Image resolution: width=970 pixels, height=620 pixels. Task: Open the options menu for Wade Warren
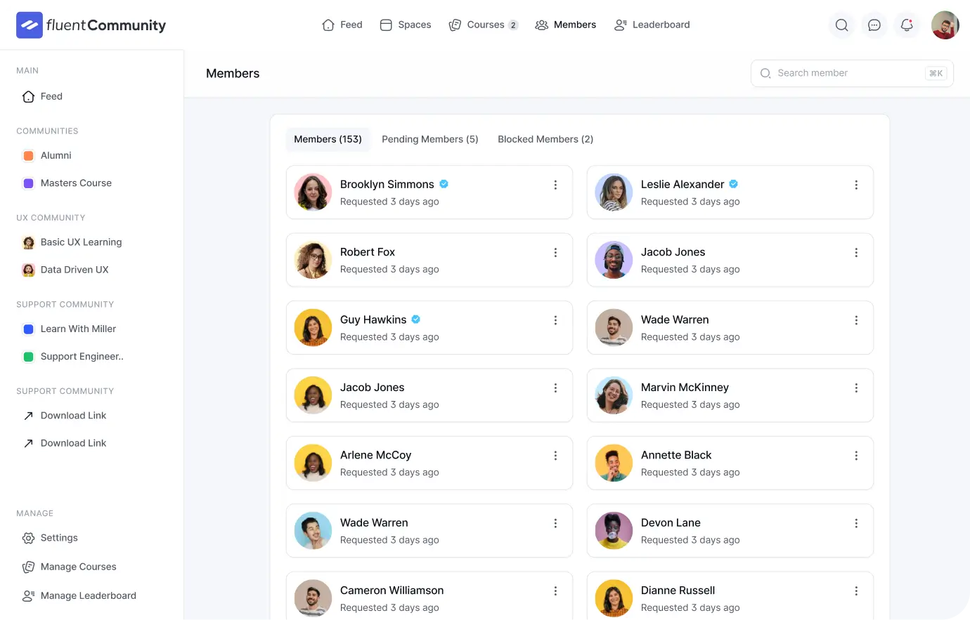tap(856, 319)
